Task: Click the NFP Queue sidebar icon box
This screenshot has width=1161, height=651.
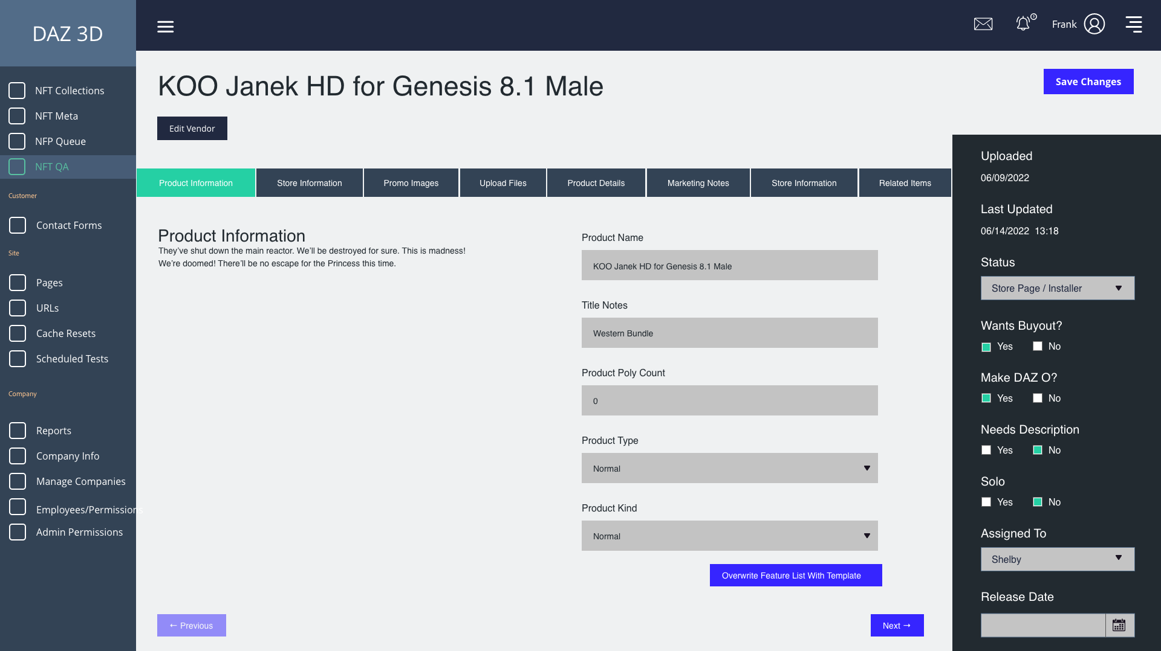Action: (x=17, y=141)
